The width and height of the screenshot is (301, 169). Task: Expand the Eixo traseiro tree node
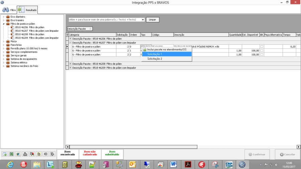[x=3, y=20]
